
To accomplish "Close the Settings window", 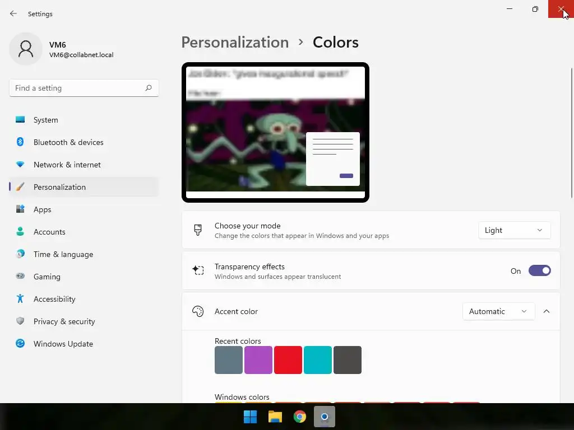I will pyautogui.click(x=561, y=9).
